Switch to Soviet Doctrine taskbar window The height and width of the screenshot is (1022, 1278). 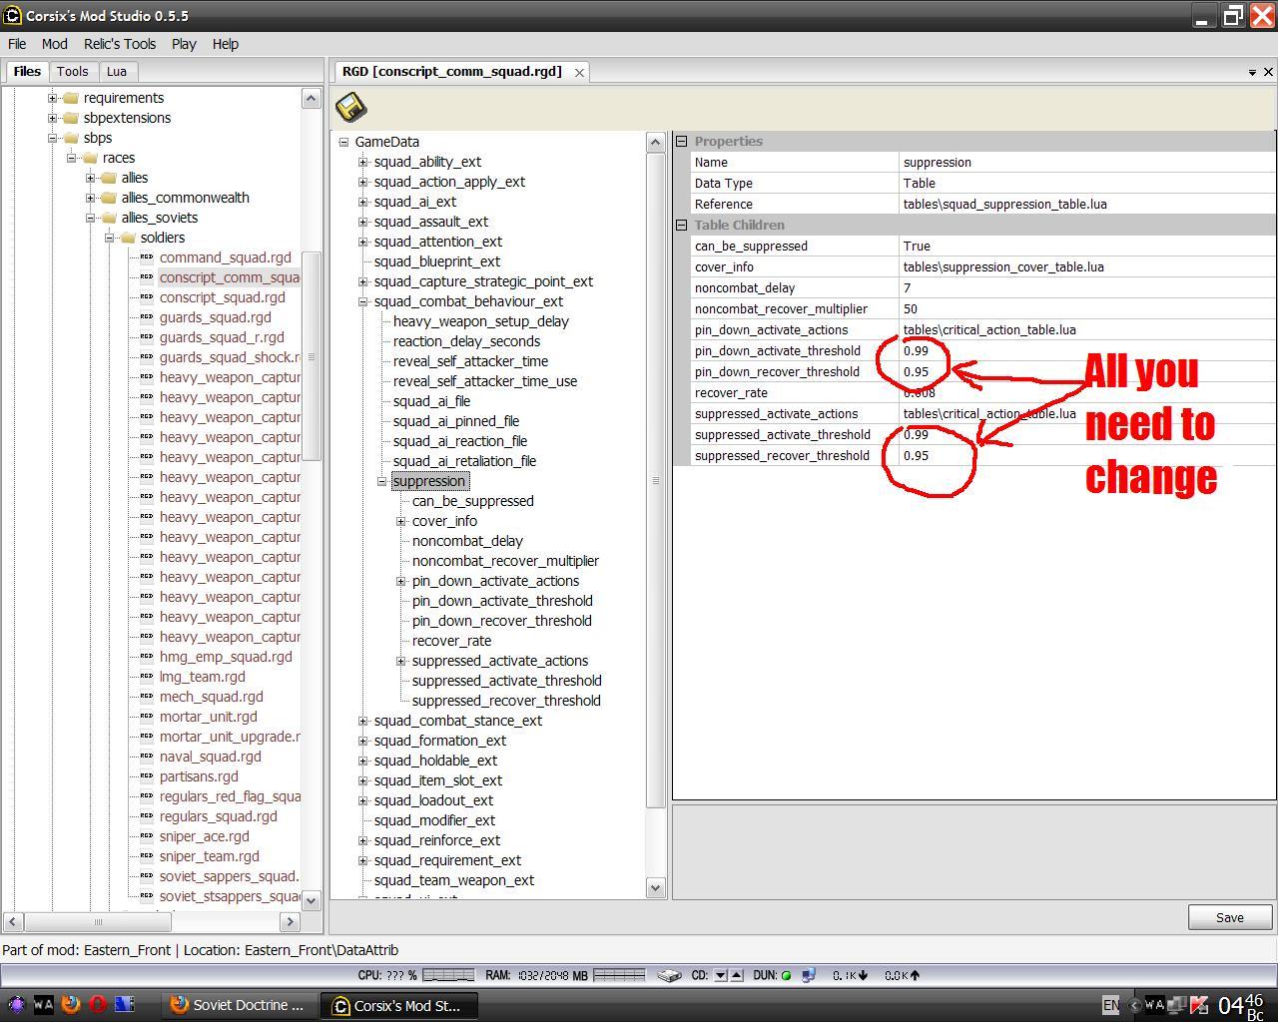[x=239, y=1005]
